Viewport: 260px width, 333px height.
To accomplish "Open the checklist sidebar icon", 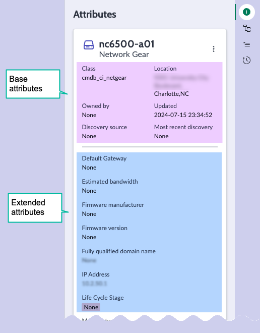I will pos(246,44).
